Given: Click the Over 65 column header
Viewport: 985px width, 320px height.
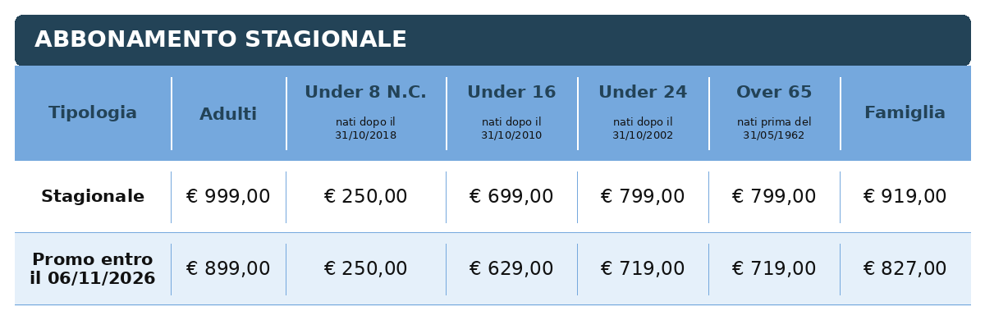Looking at the screenshot, I should [774, 92].
